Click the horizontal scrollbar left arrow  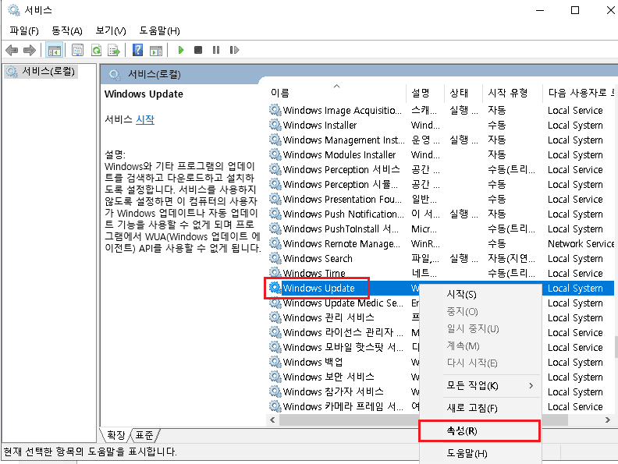(x=272, y=420)
